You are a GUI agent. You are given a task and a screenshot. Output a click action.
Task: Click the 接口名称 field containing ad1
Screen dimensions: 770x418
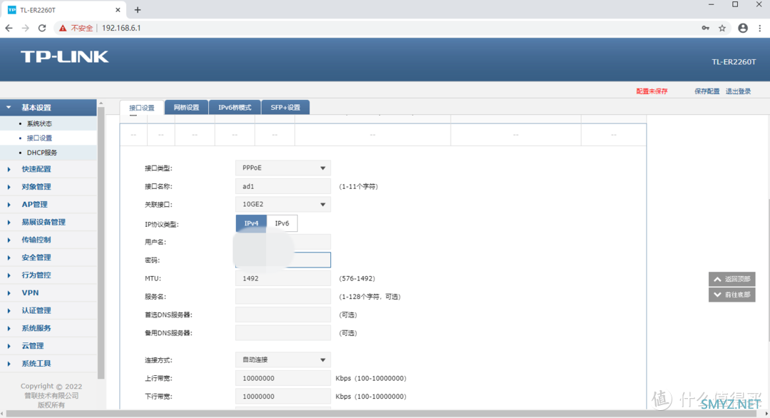coord(283,186)
